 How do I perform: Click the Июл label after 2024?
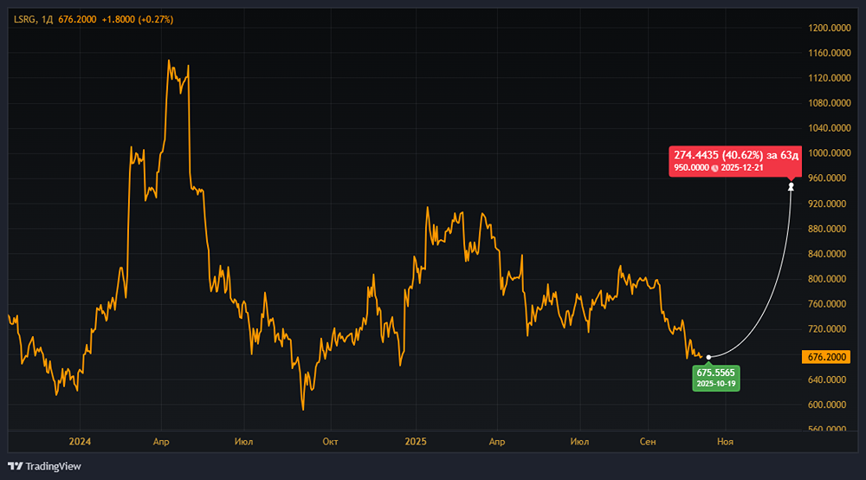coord(244,442)
